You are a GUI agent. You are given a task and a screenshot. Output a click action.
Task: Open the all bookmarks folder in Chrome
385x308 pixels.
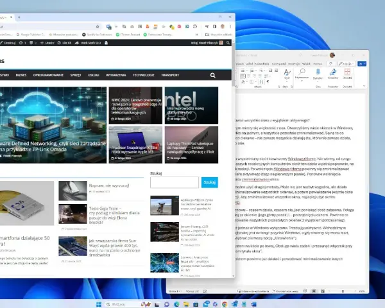pyautogui.click(x=218, y=35)
